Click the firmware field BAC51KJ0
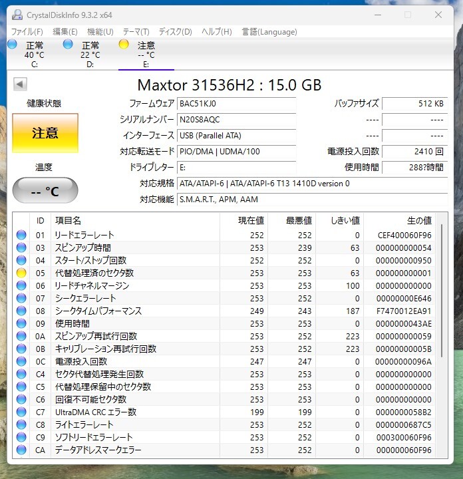The height and width of the screenshot is (479, 463). [236, 104]
